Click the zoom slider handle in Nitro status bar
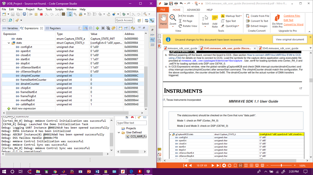 tap(281, 165)
